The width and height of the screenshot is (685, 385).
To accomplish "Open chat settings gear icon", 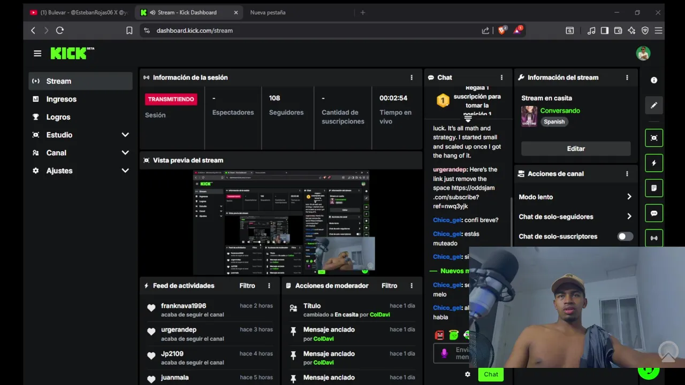I will pyautogui.click(x=468, y=374).
